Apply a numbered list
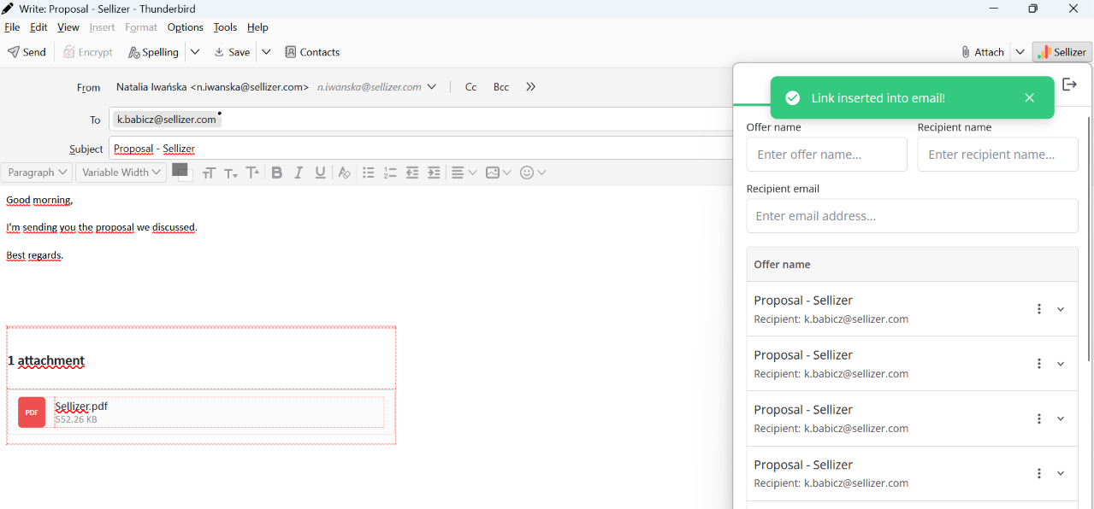This screenshot has height=509, width=1094. pos(391,173)
